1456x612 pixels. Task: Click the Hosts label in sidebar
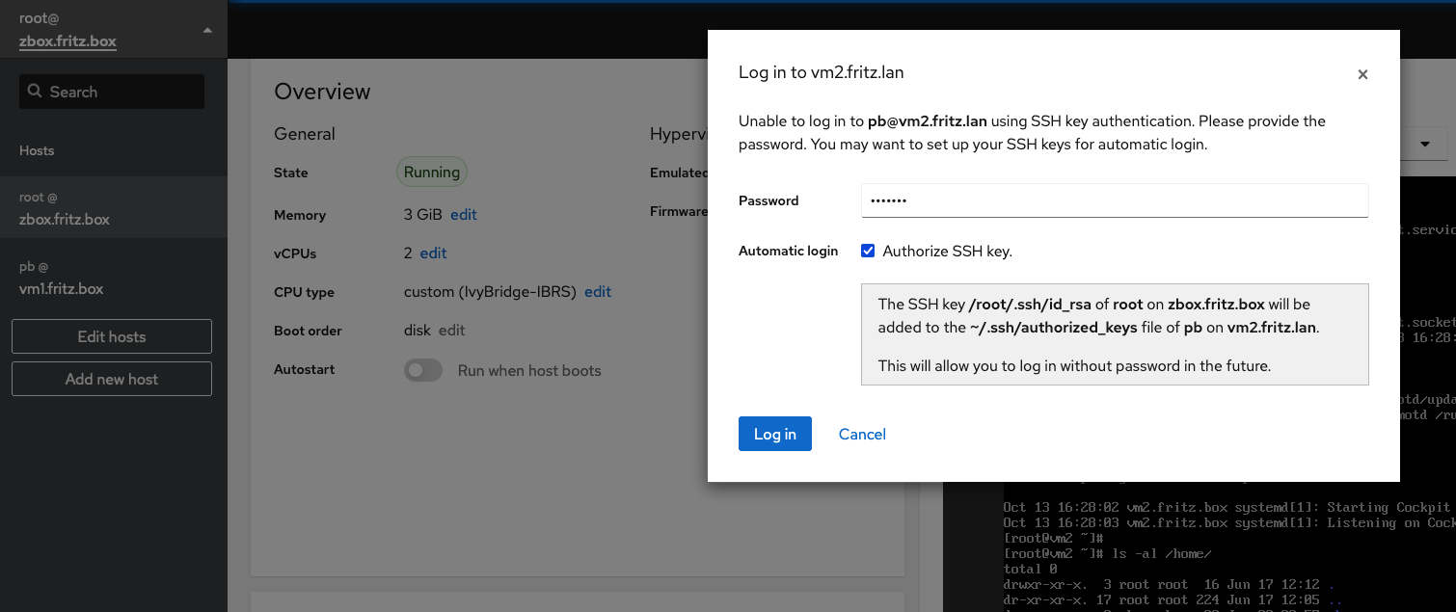37,150
